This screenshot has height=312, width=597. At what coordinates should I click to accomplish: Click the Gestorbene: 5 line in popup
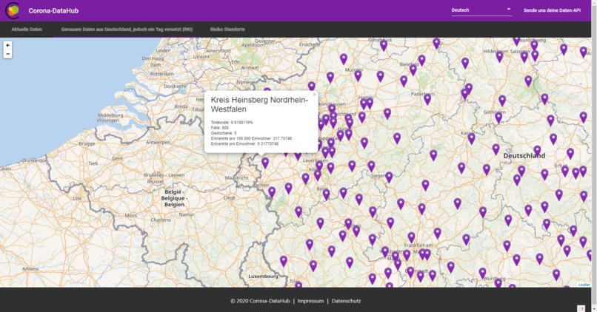click(x=224, y=133)
